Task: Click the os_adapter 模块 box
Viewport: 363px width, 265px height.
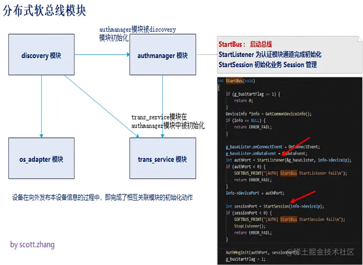Action: coord(41,158)
